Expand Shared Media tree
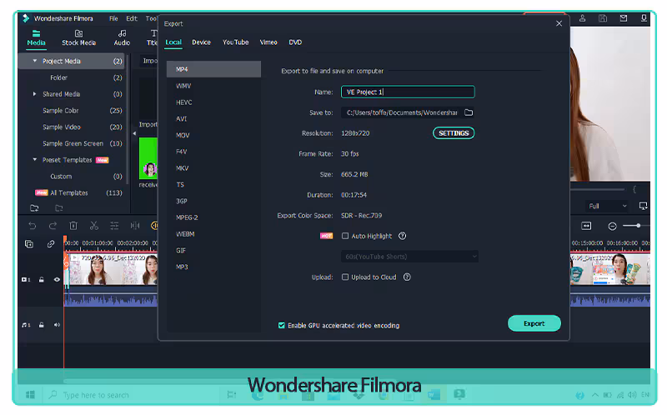 35,94
